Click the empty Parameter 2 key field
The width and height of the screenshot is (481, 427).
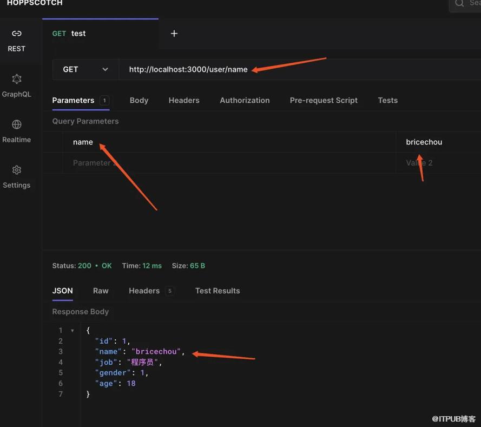tap(216, 163)
